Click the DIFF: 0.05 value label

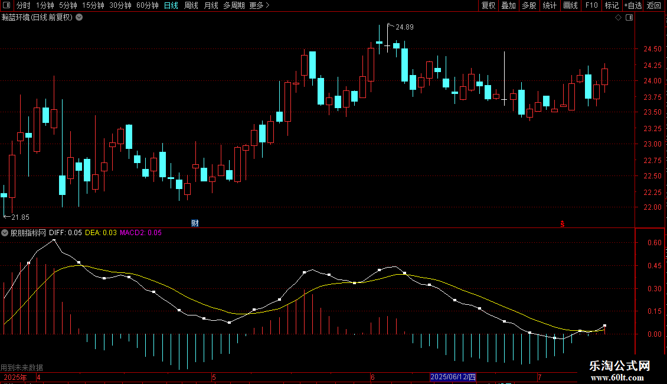(66, 233)
